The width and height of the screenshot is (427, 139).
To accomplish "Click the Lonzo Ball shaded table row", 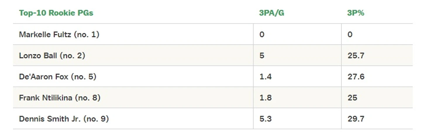I will (x=213, y=55).
